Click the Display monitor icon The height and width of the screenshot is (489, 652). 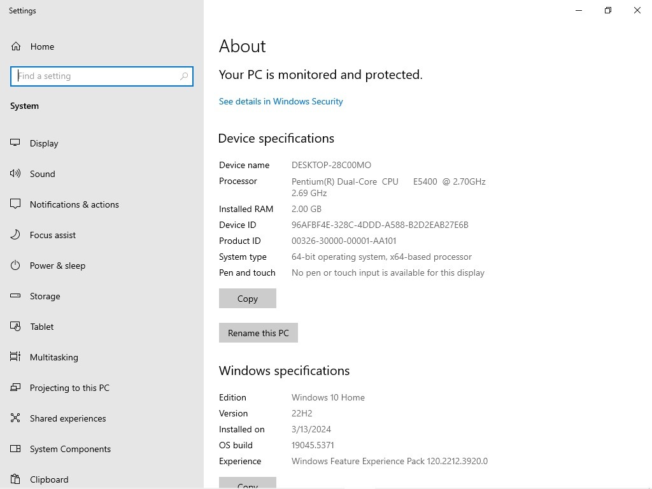point(15,143)
